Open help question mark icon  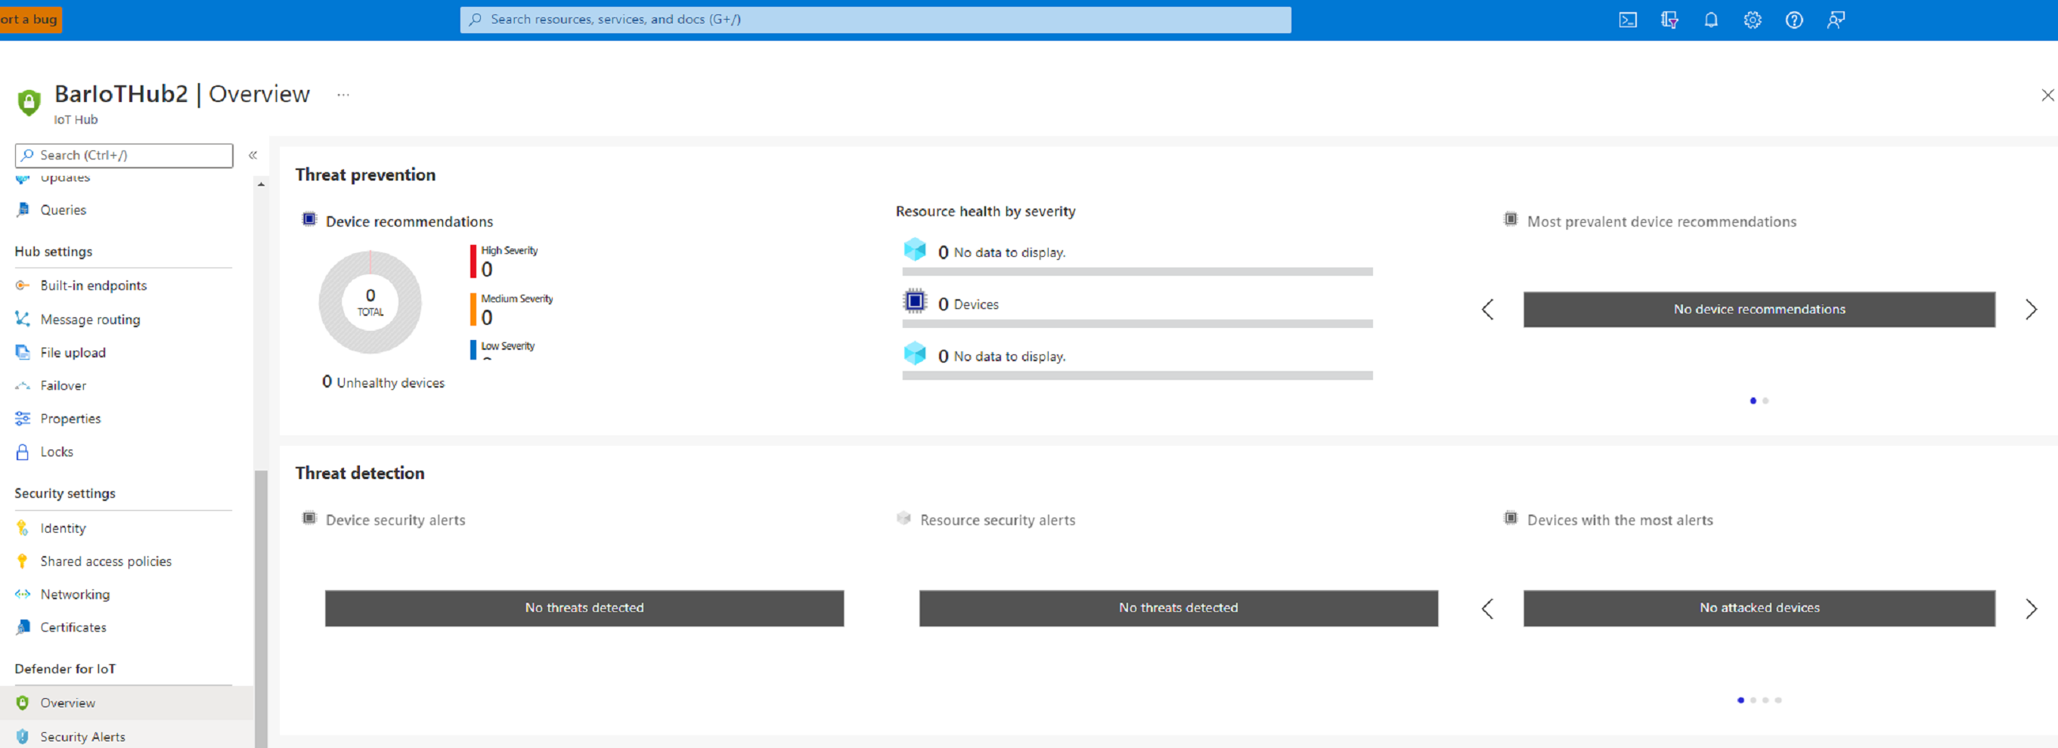point(1793,20)
